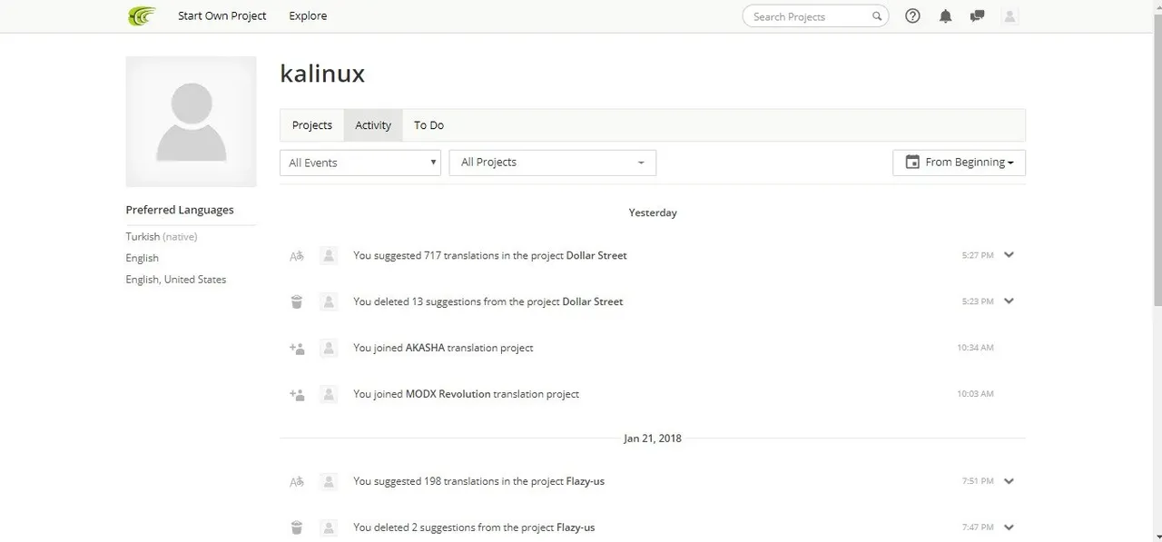The height and width of the screenshot is (542, 1162).
Task: Select the Activity tab
Action: click(x=373, y=125)
